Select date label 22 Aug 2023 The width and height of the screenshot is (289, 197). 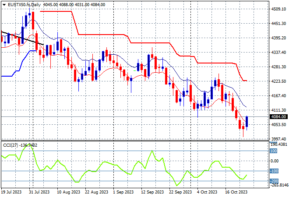96,192
